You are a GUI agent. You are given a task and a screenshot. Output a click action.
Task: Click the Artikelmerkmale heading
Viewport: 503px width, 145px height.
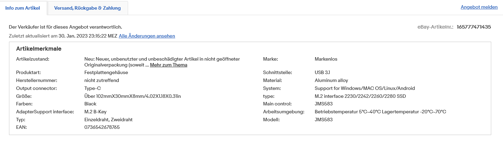pos(39,49)
